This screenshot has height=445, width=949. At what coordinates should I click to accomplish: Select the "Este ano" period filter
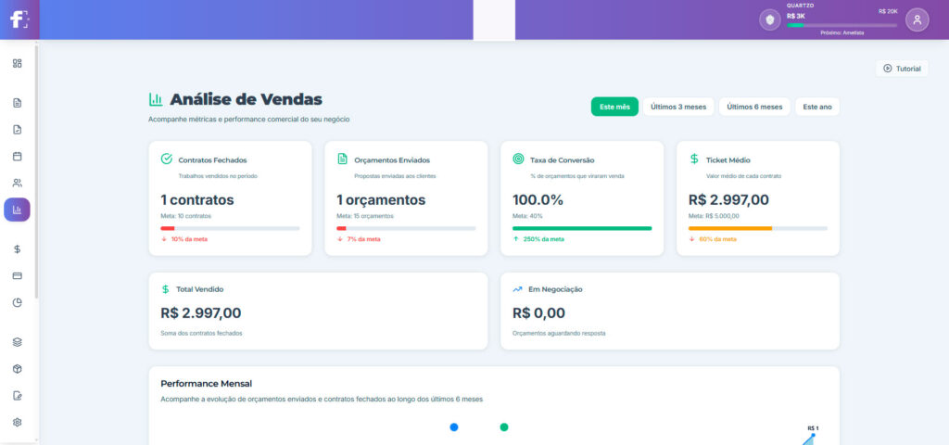point(817,107)
